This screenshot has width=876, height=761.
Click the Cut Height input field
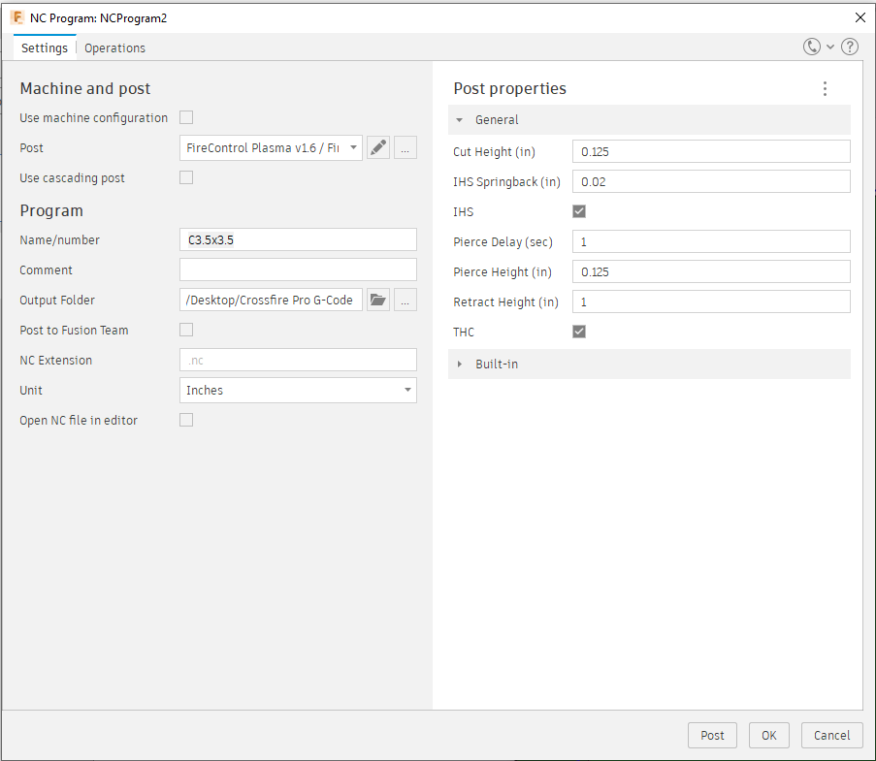coord(710,151)
